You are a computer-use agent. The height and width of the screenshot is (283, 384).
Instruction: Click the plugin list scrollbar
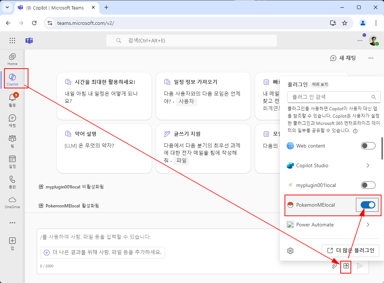(x=382, y=149)
